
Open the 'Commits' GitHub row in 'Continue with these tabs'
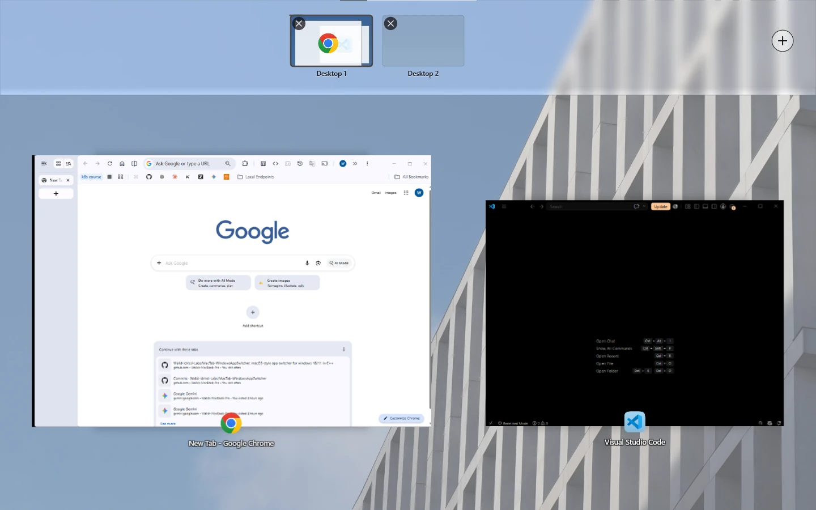pos(253,380)
